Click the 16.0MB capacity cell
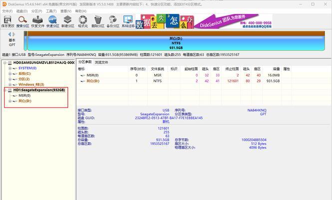332x200 pixels. tap(274, 75)
